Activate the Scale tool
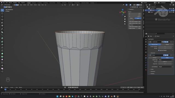The height and width of the screenshot is (98, 175). tap(2, 23)
